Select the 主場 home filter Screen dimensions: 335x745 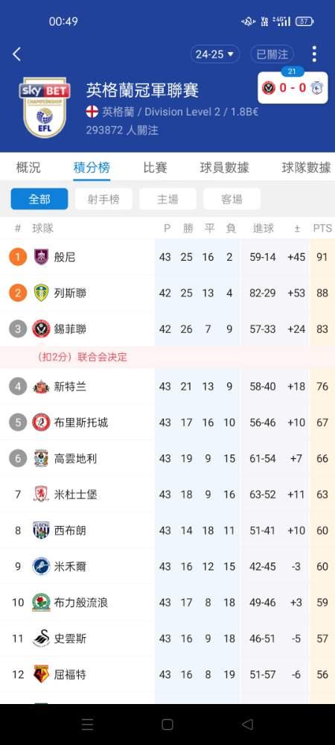[x=167, y=199]
